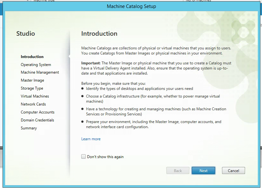Select Master Image in wizard sidebar

click(32, 80)
